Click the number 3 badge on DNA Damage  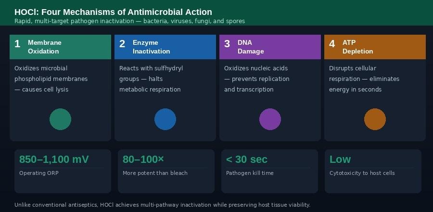point(227,44)
